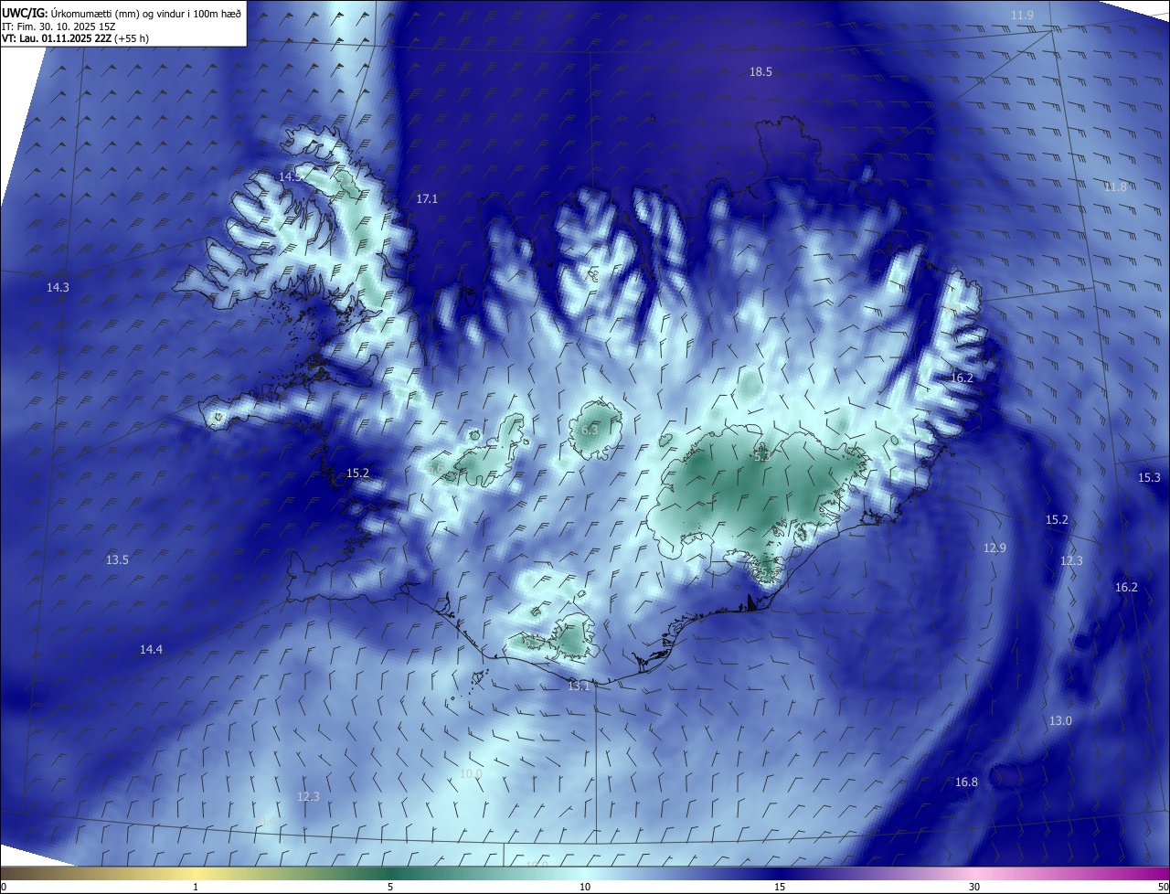Click the 11.9 value on the map
This screenshot has width=1170, height=894.
pos(1023,16)
